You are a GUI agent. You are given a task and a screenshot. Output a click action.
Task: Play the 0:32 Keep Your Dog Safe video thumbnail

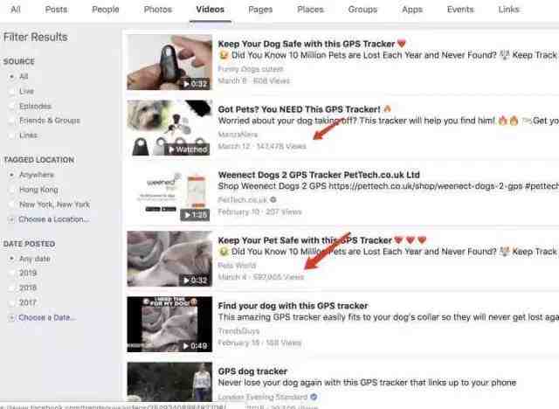169,62
